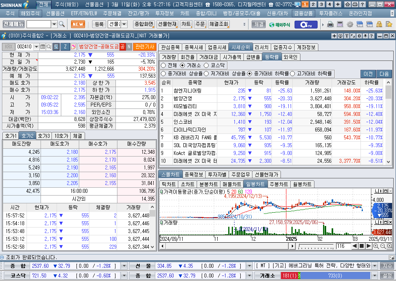This screenshot has height=281, width=396.
Task: Click the title bar printer icon
Action: [x=355, y=4]
